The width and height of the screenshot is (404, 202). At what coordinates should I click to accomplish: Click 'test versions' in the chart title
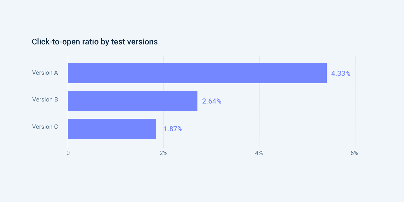(x=134, y=42)
